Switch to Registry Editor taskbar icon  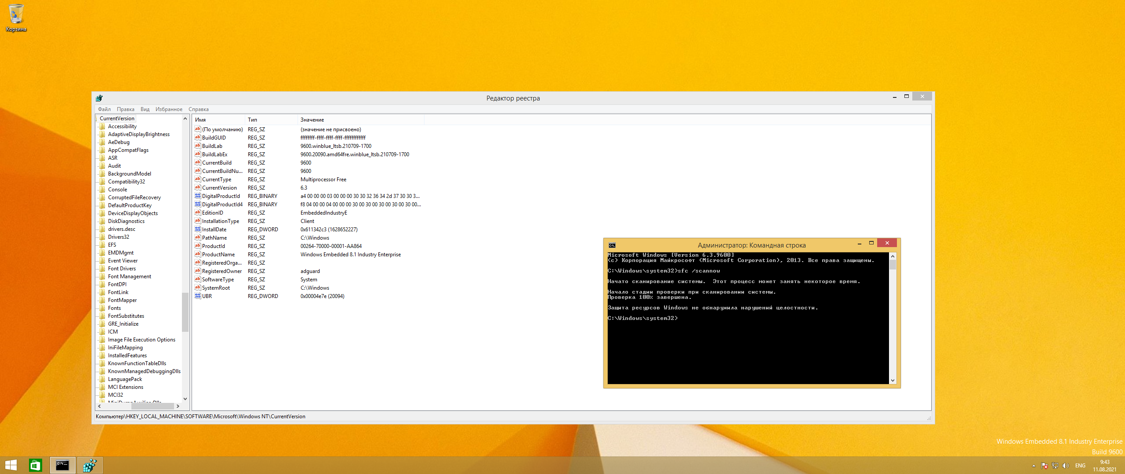(90, 465)
